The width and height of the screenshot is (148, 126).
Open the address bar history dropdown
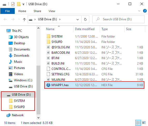(x=78, y=20)
